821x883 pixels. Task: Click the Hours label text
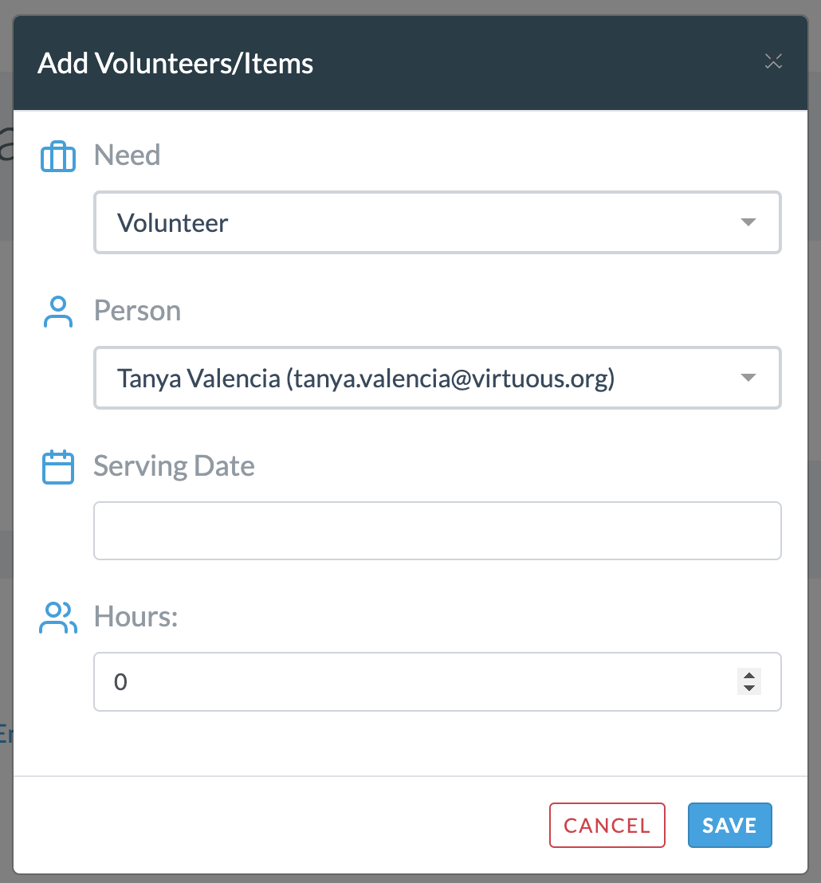(x=136, y=616)
